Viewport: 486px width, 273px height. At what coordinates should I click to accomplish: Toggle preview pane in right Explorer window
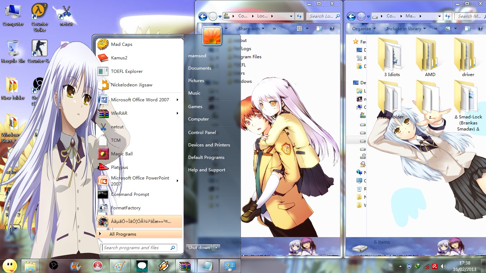(x=467, y=28)
